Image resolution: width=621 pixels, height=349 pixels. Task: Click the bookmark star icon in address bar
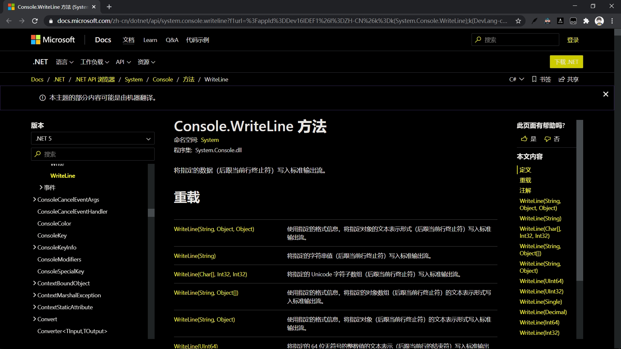[x=518, y=21]
